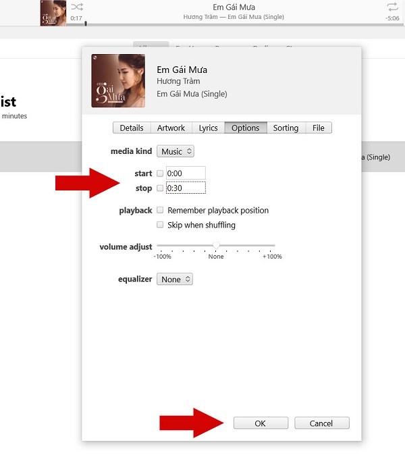Screen dimensions: 405x476
Task: Toggle the repeat icon in the player bar
Action: 392,7
